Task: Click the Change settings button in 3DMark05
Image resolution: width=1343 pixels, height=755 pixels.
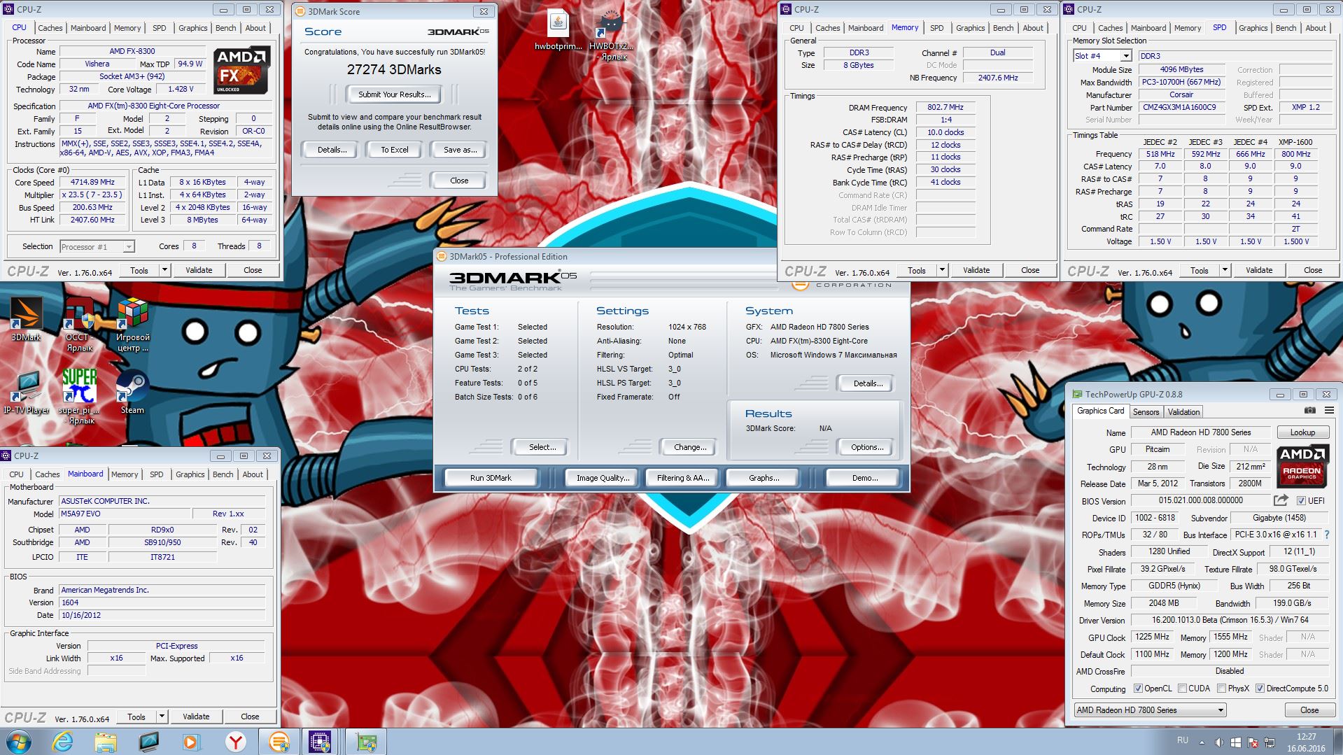Action: coord(690,447)
